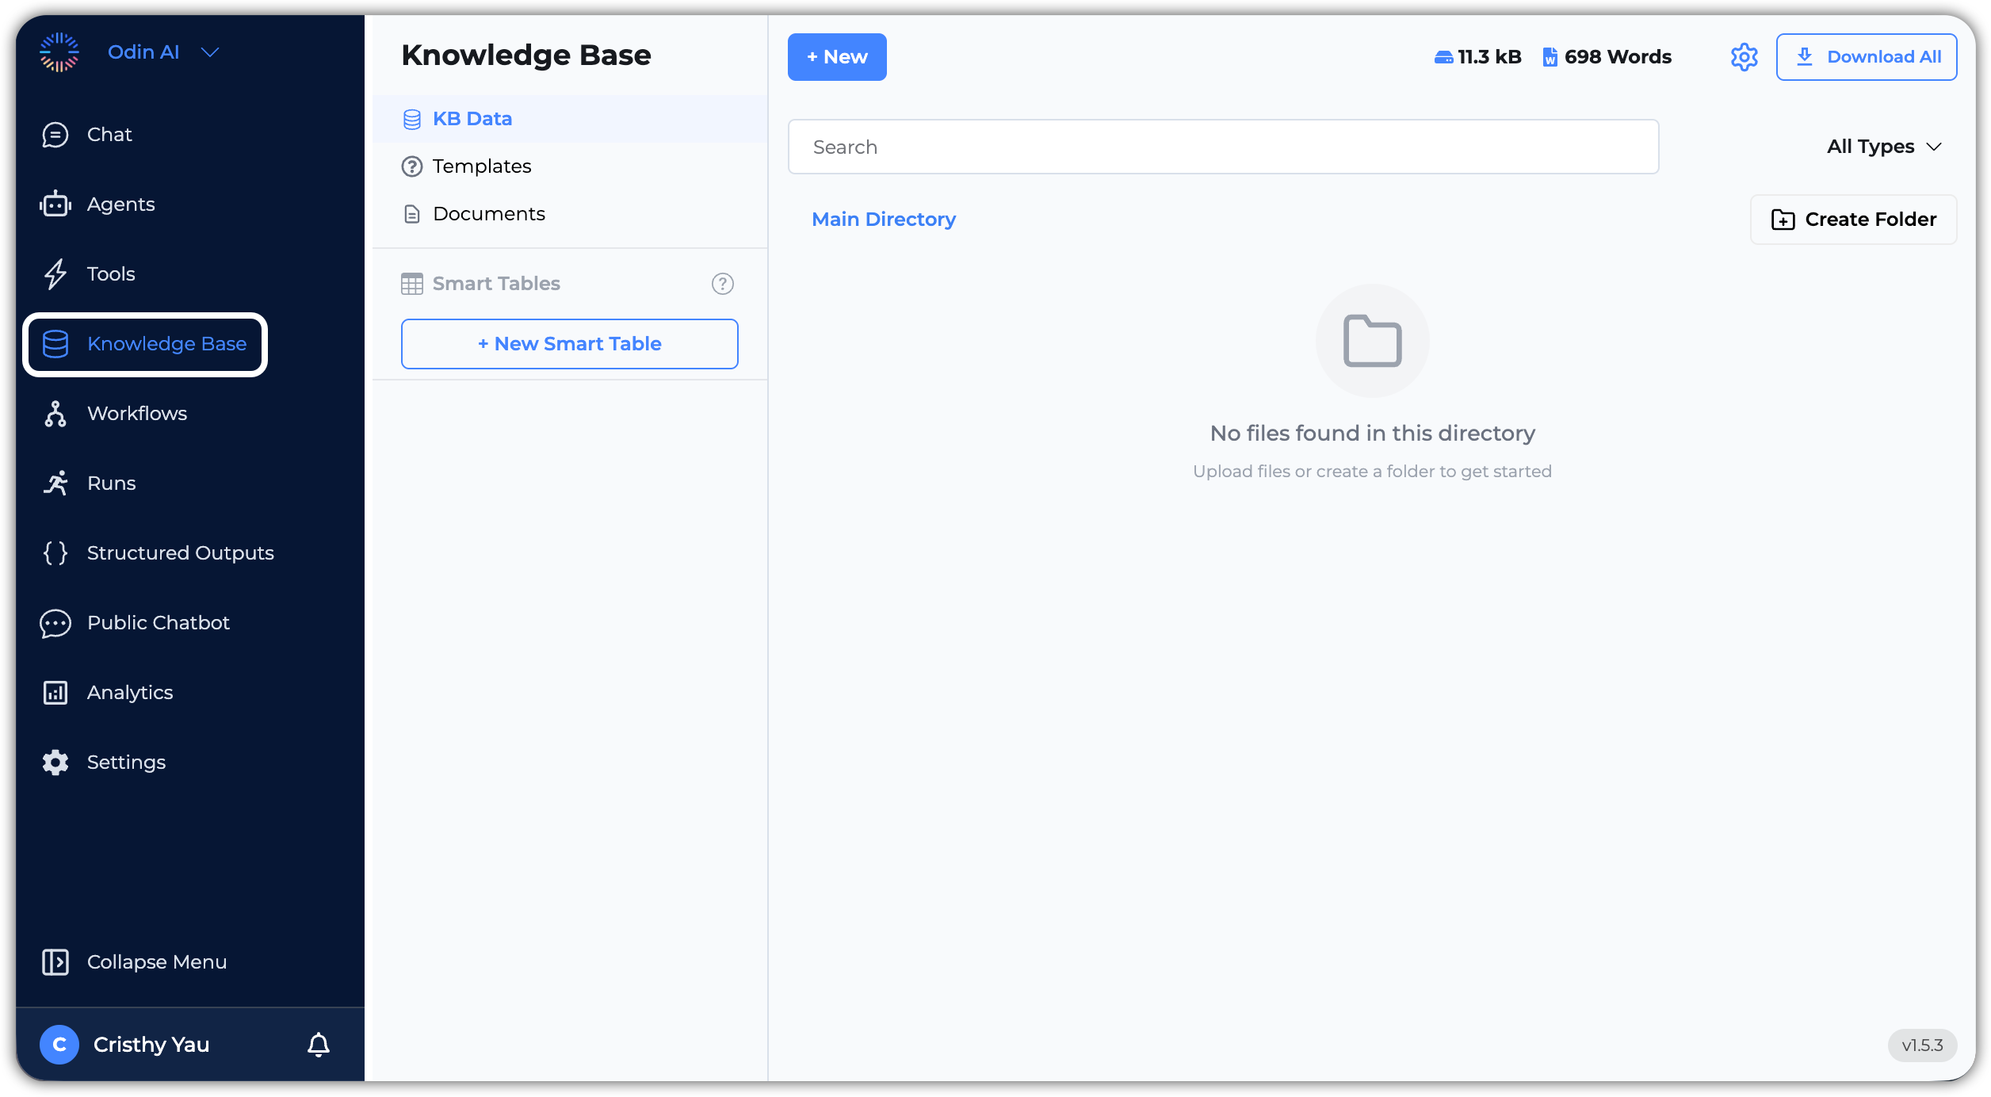
Task: Expand the Odin AI workspace dropdown
Action: 209,52
